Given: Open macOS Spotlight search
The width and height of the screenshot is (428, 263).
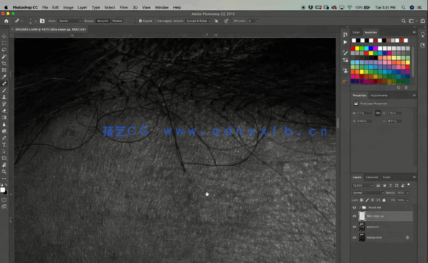Looking at the screenshot, I should pos(403,7).
